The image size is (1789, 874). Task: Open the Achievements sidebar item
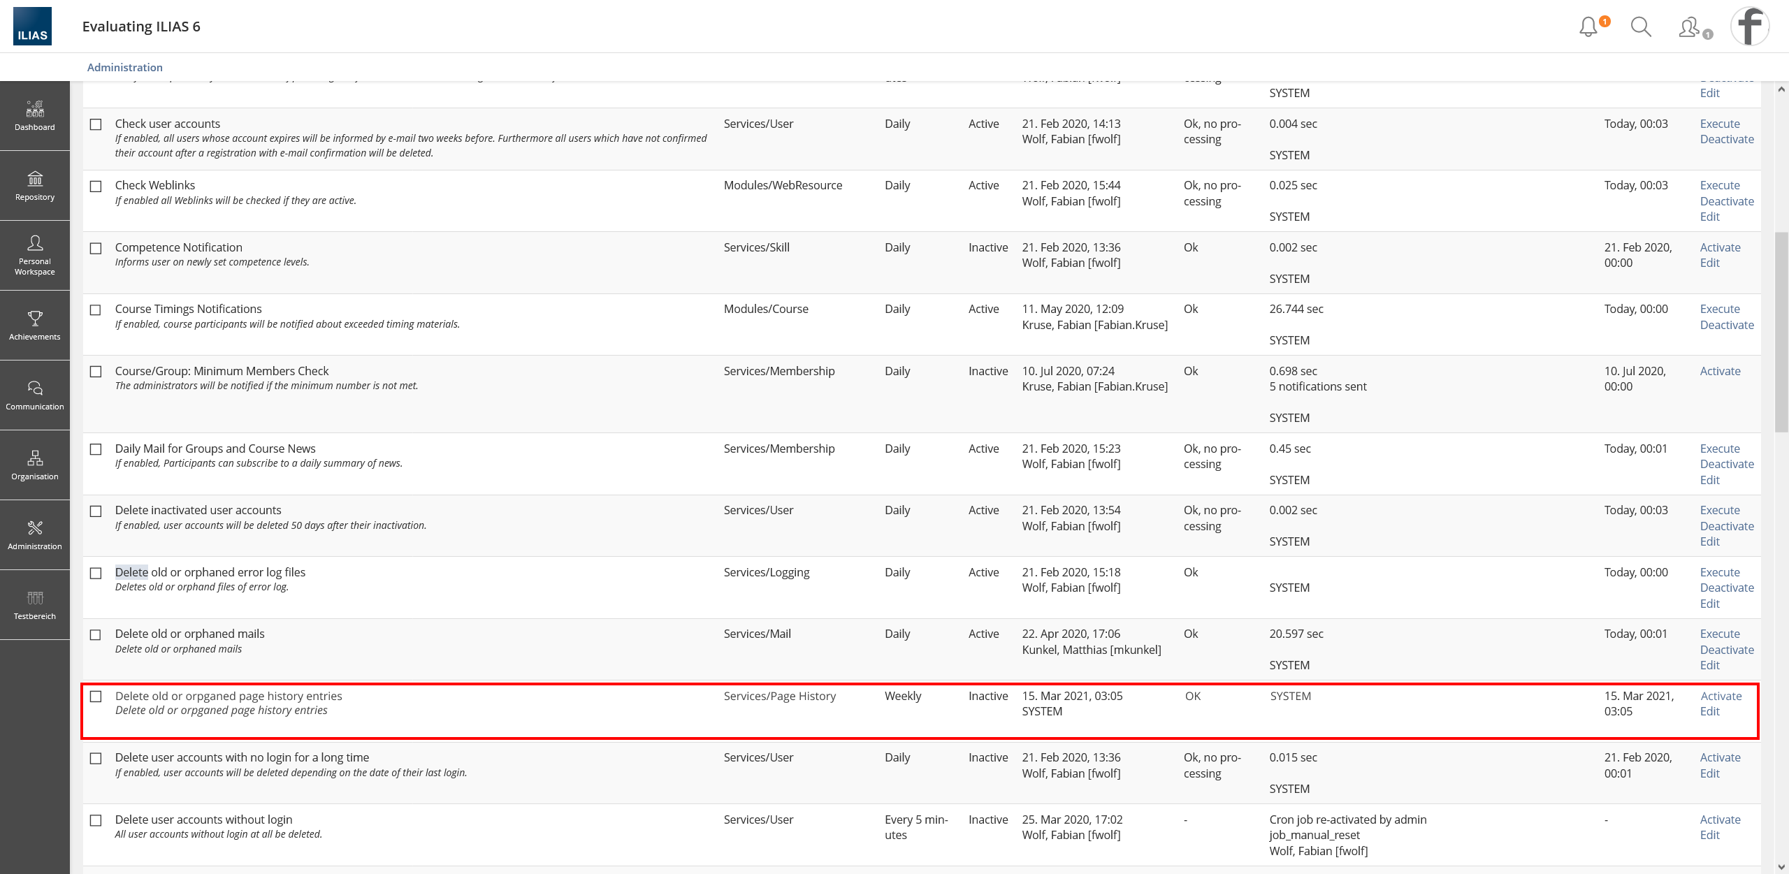click(35, 326)
